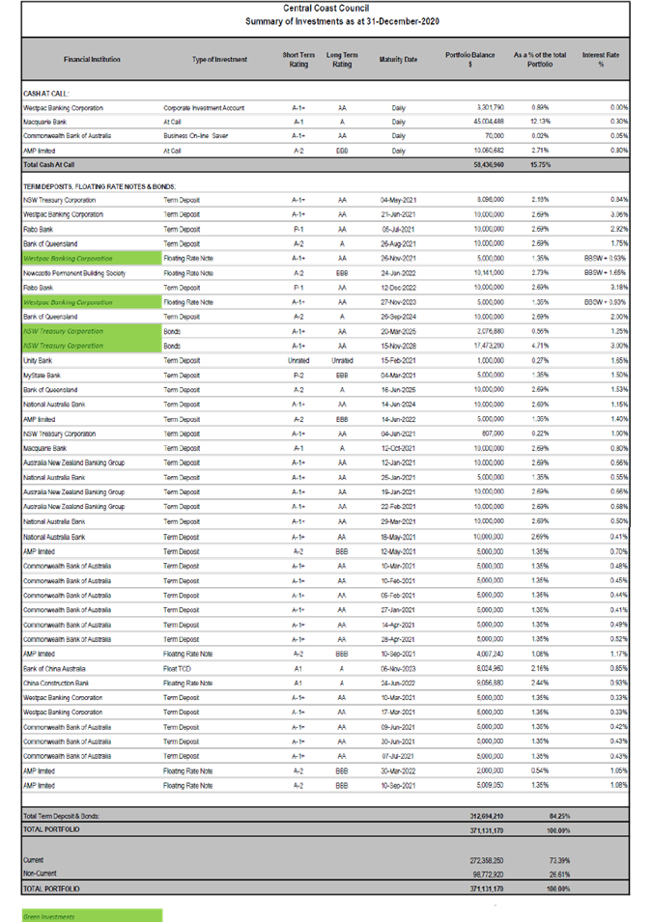Click the 15.75% total percentage
The height and width of the screenshot is (922, 652).
[x=540, y=165]
